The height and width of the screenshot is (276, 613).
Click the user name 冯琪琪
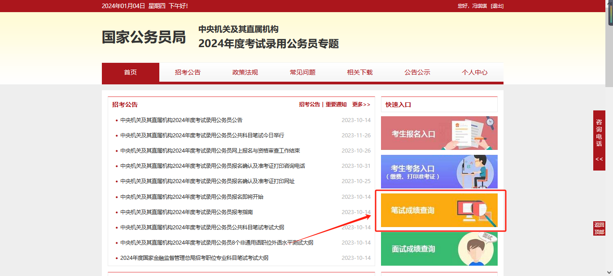point(480,6)
